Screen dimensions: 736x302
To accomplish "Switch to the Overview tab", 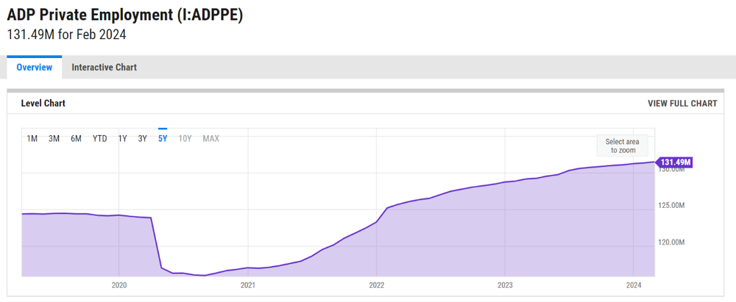I will coord(35,68).
